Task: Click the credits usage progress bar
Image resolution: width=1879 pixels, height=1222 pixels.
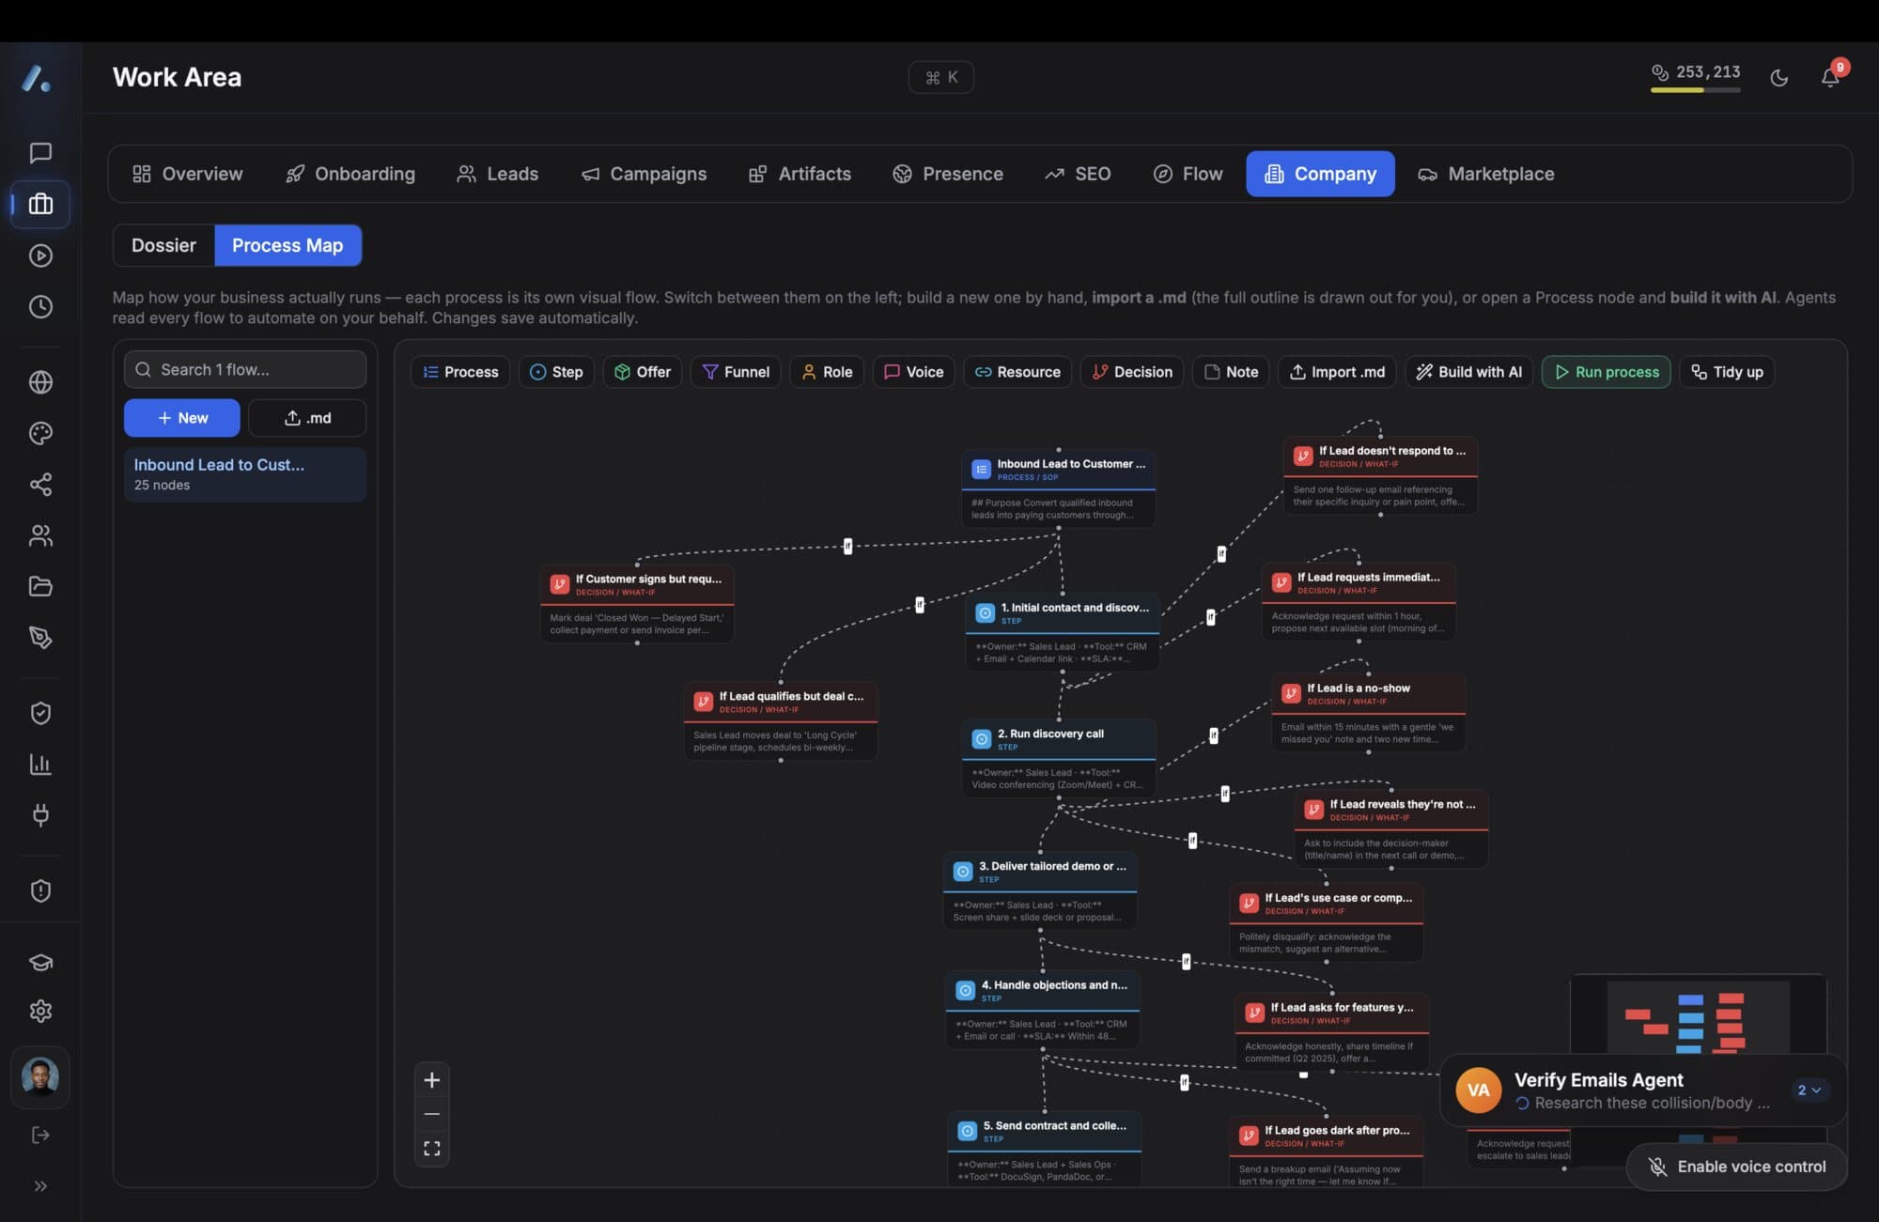Action: coord(1696,90)
